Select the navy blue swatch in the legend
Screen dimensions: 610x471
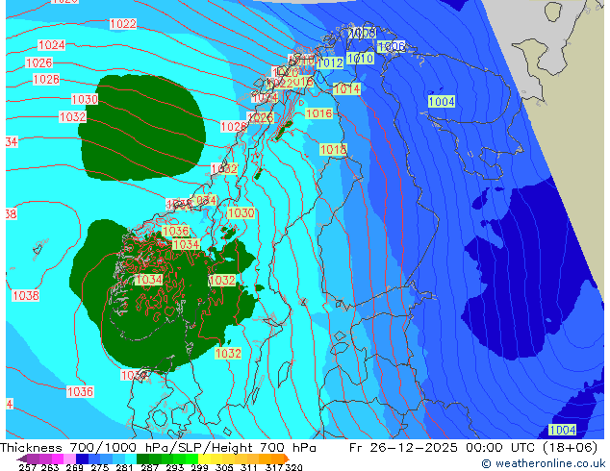[x=82, y=459]
